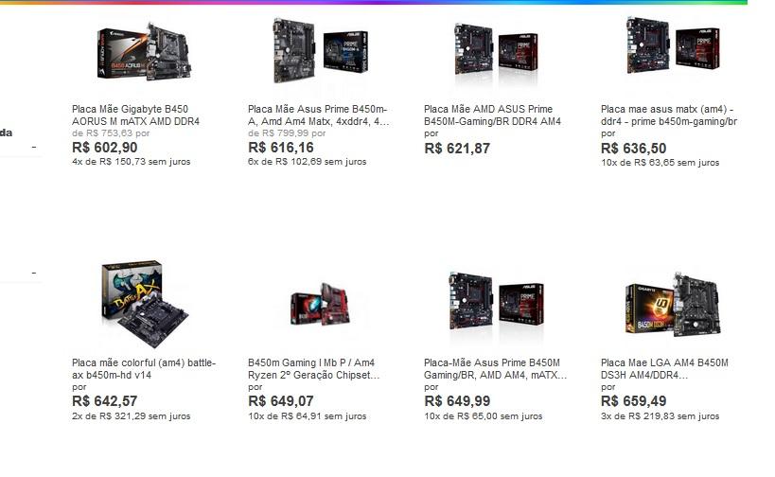Select the R$ 602,90 price
The height and width of the screenshot is (477, 775).
click(105, 148)
